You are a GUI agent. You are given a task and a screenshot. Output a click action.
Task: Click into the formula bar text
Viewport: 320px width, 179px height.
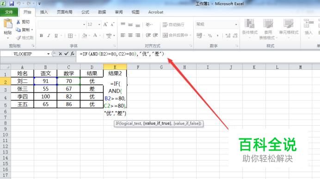122,54
